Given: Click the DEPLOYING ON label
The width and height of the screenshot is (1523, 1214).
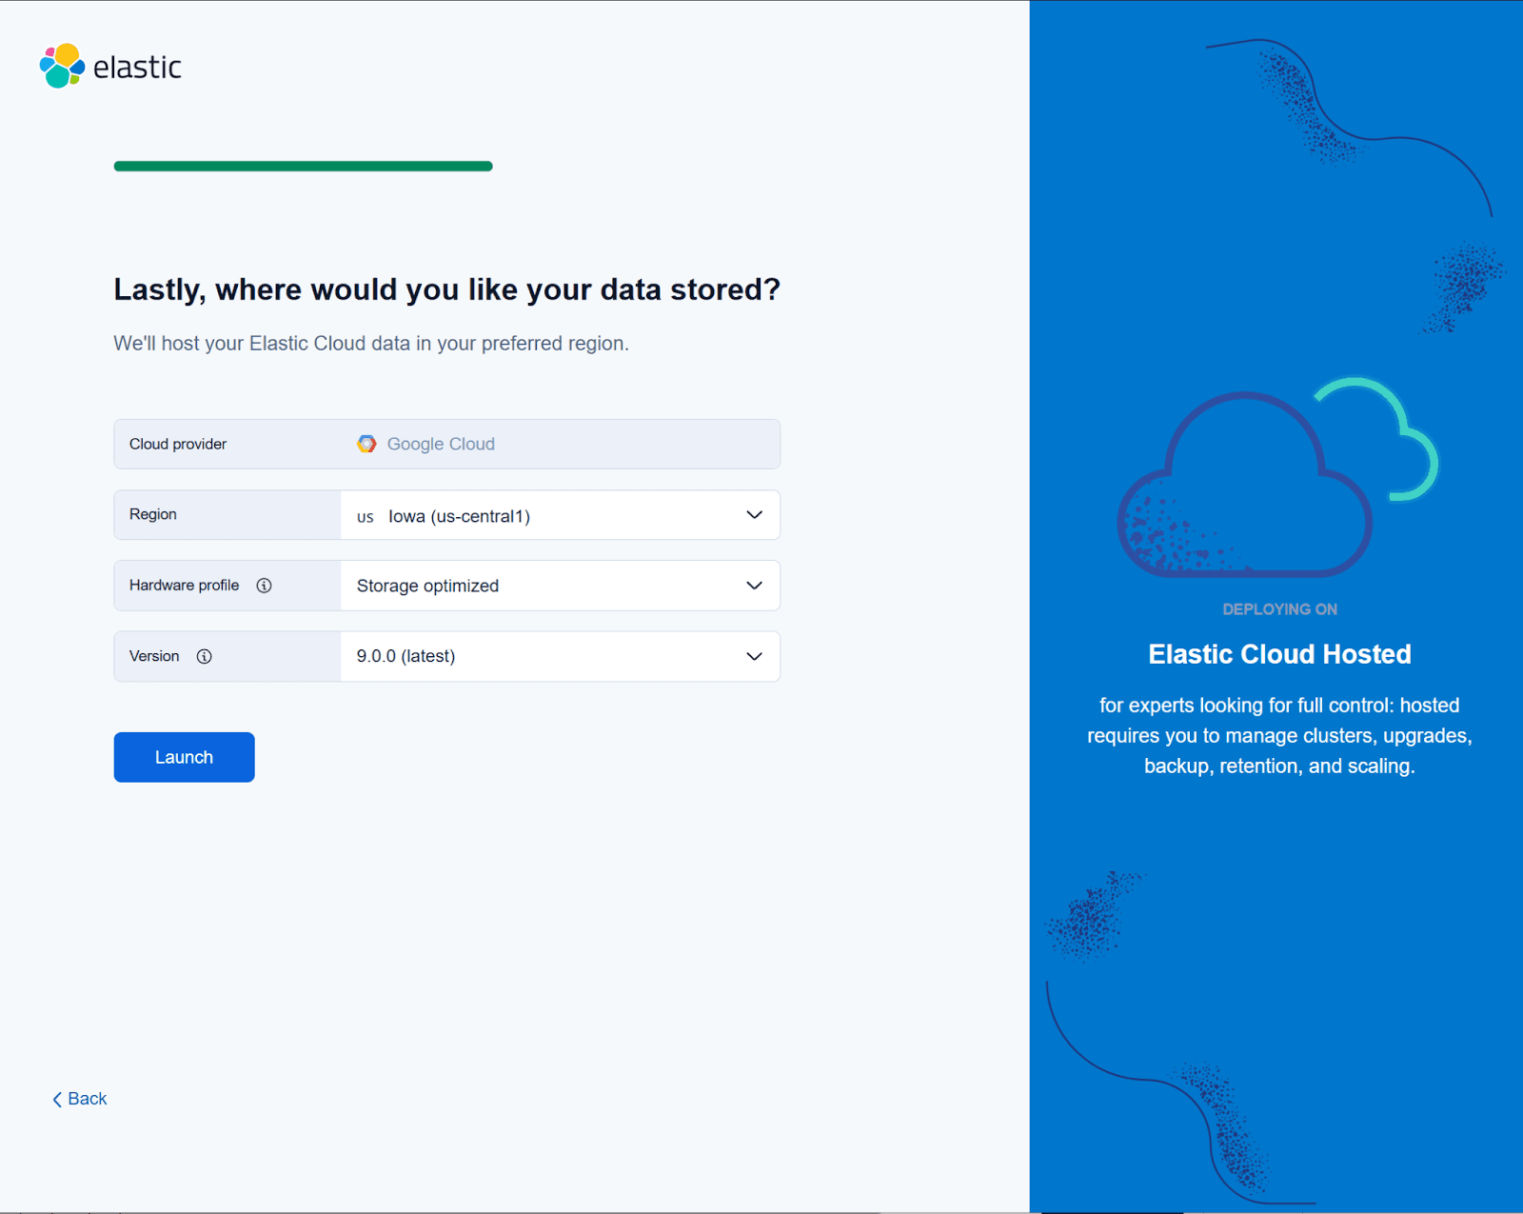Looking at the screenshot, I should pos(1279,608).
